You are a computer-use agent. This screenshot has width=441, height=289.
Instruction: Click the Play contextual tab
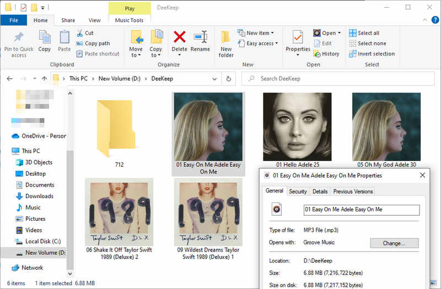tap(130, 8)
